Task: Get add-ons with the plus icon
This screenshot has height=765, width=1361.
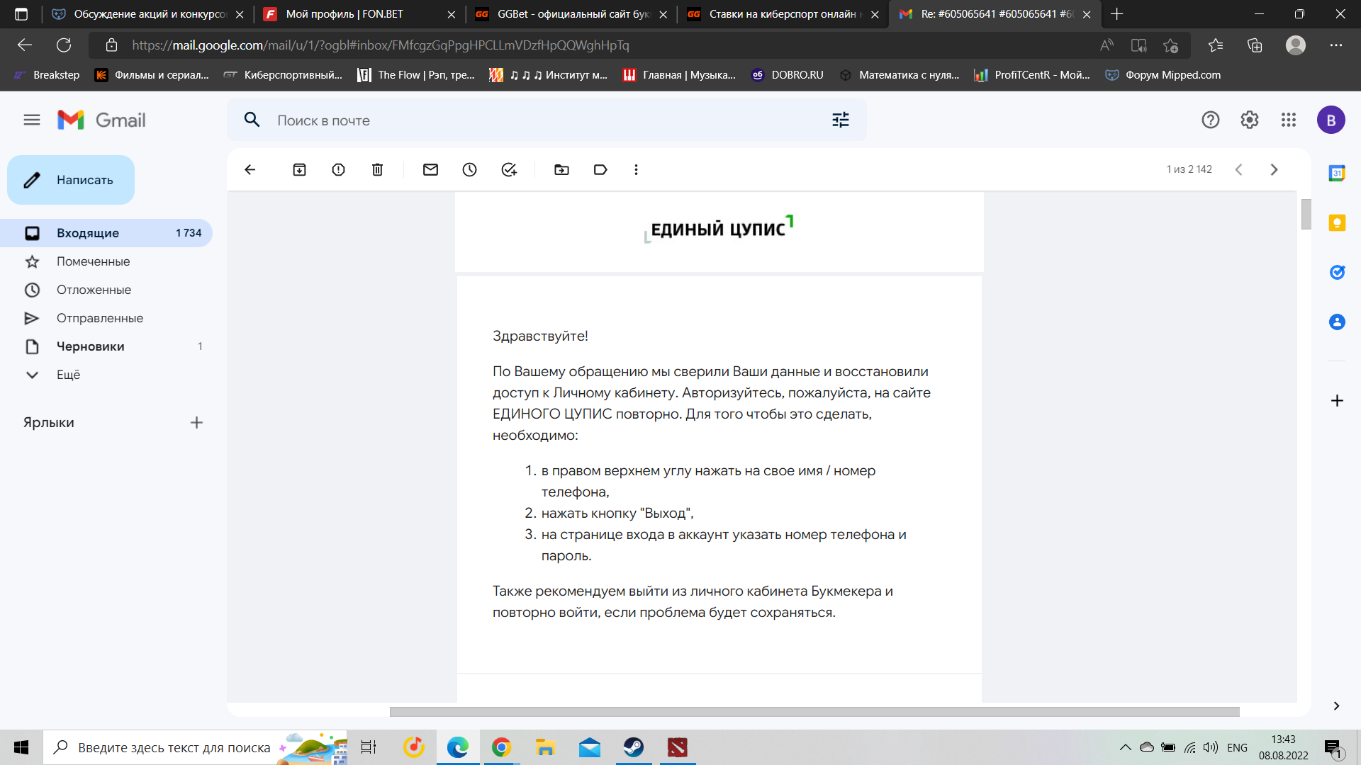Action: [1337, 401]
